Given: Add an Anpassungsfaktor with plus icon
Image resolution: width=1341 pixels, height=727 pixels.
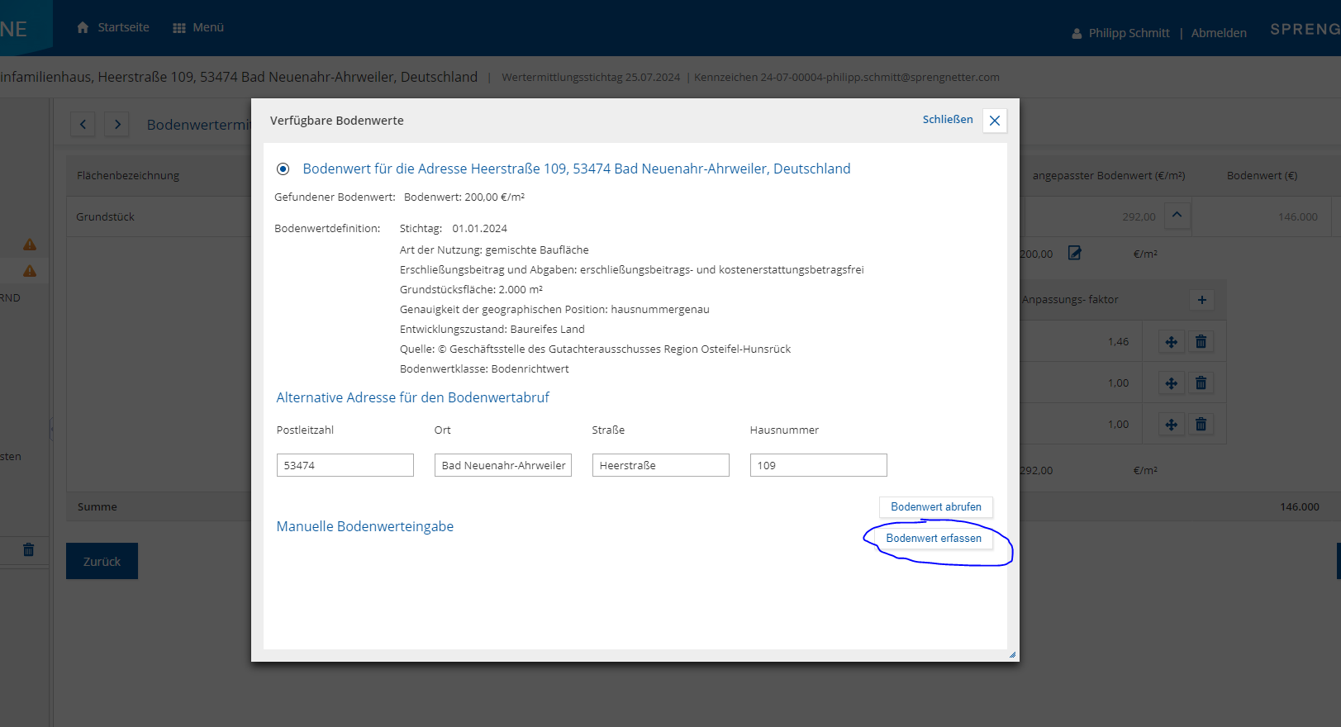Looking at the screenshot, I should pyautogui.click(x=1201, y=300).
